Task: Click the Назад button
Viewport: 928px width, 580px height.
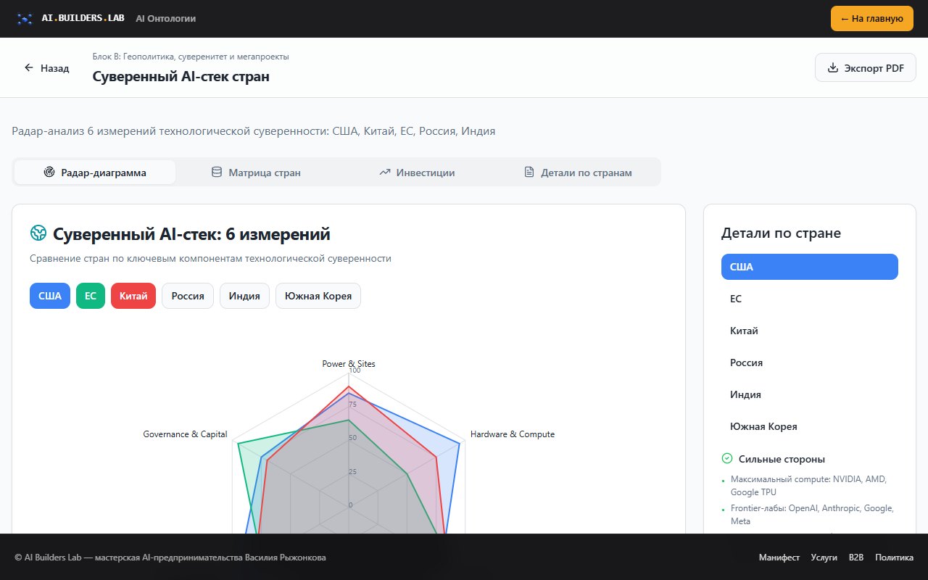Action: 46,68
